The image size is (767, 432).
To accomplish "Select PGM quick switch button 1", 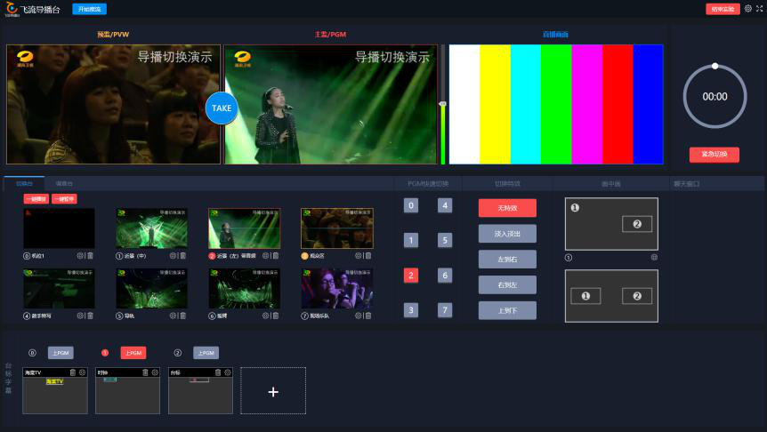I will [411, 240].
